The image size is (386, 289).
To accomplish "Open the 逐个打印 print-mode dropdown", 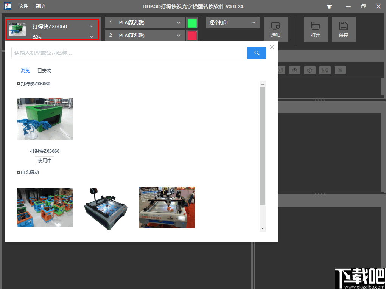I will point(233,23).
